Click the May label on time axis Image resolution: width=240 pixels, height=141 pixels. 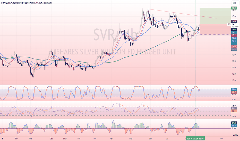(x=131, y=139)
